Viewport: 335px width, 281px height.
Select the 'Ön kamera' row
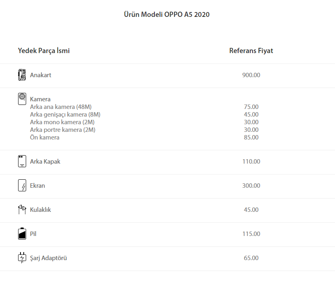(45, 137)
